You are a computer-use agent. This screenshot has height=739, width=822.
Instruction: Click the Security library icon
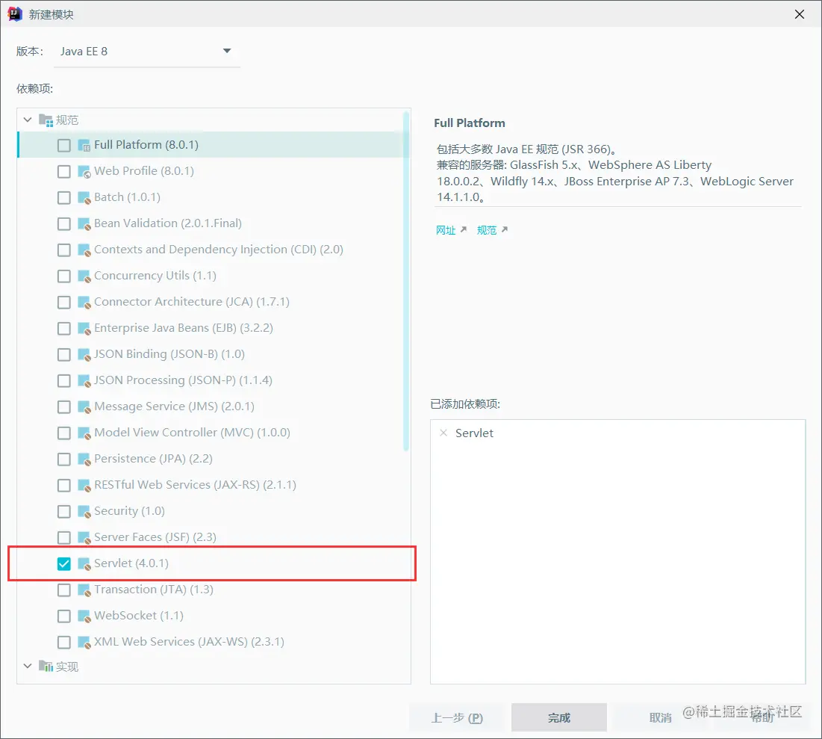coord(84,512)
